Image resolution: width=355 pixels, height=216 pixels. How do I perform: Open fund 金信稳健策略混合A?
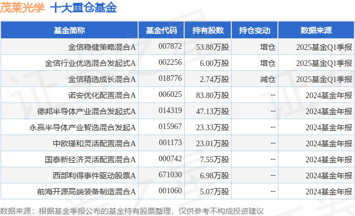point(102,47)
